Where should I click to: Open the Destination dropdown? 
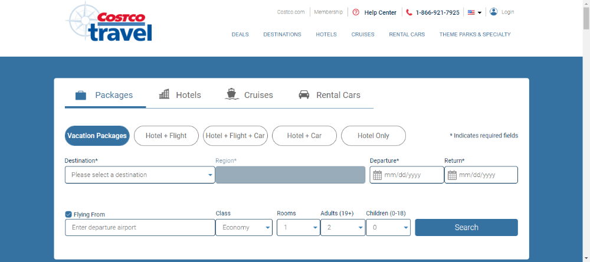(x=140, y=175)
